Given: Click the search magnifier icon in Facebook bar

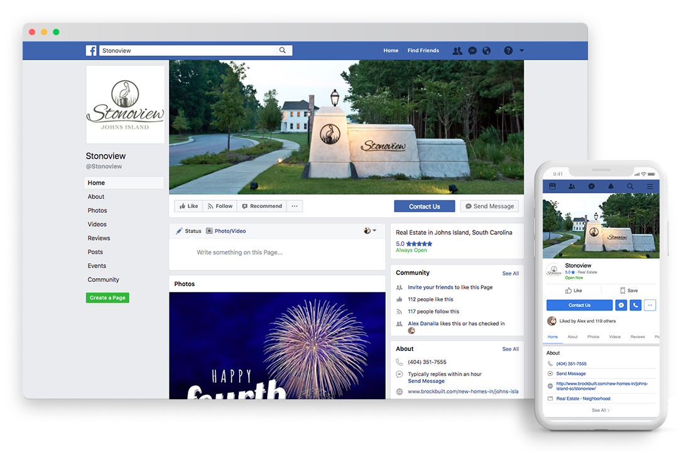Looking at the screenshot, I should click(283, 50).
